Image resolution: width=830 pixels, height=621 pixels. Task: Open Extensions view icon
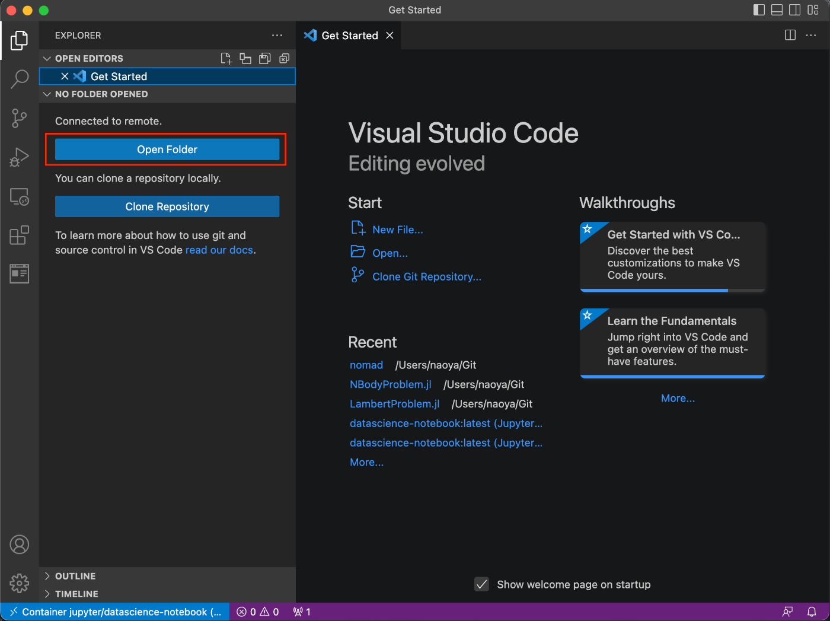click(19, 235)
